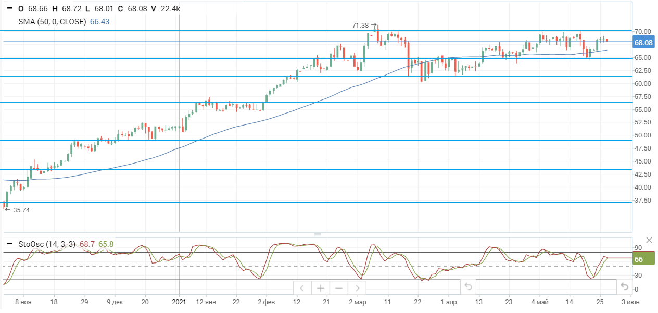Click the 2021 date label on time axis
658x313 pixels.
[x=179, y=302]
